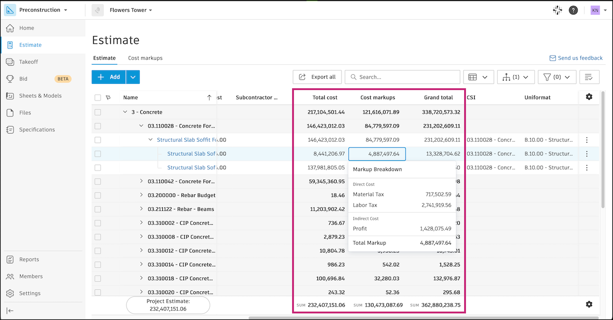This screenshot has height=320, width=613.
Task: Click the flag icon in table header
Action: click(108, 98)
